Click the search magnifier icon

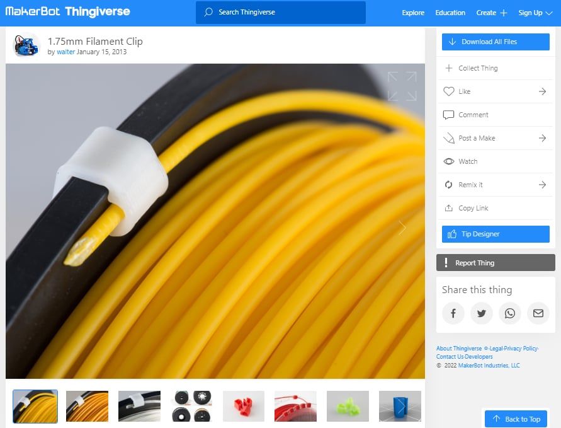pos(208,12)
